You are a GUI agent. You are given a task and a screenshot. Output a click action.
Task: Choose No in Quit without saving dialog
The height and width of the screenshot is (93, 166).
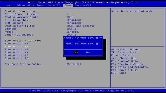88,52
